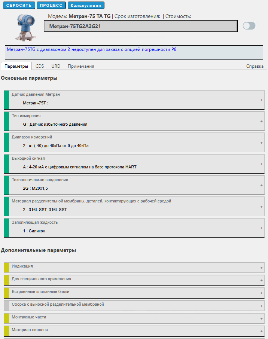Expand Заполняющая жидкость plus icon
The image size is (268, 339).
(x=261, y=228)
